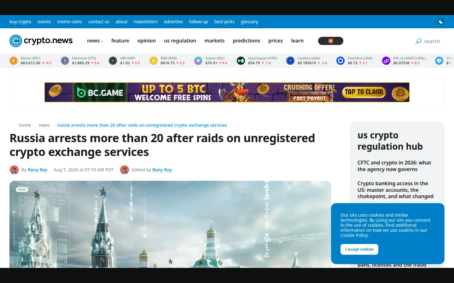Image resolution: width=454 pixels, height=283 pixels.
Task: Open CFTC and crypto in 2026 article
Action: (394, 166)
